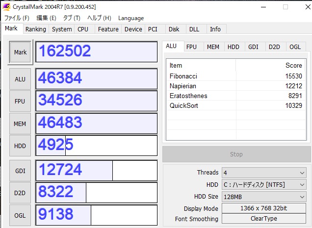
Task: Run the GDI benchmark button
Action: tap(20, 171)
